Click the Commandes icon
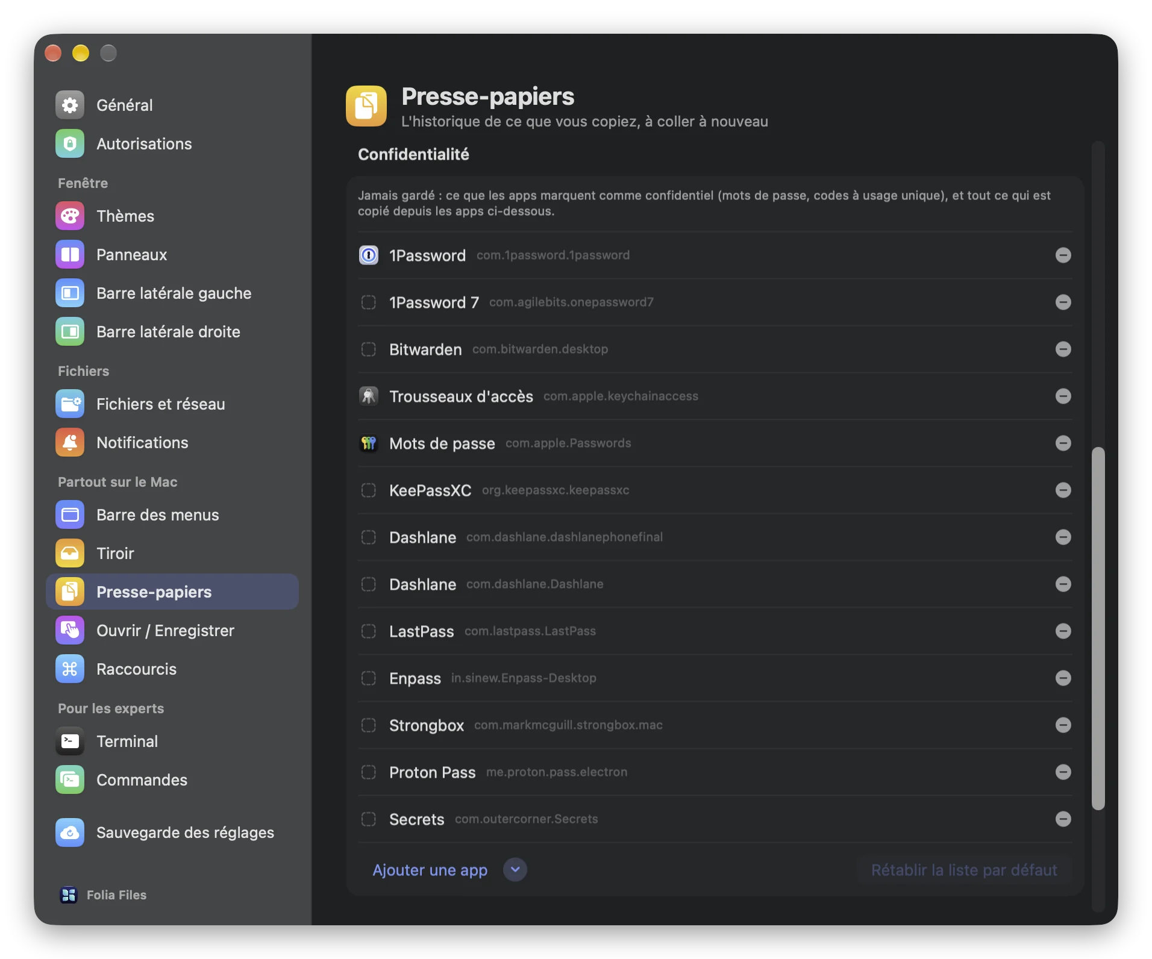The width and height of the screenshot is (1152, 959). tap(70, 780)
